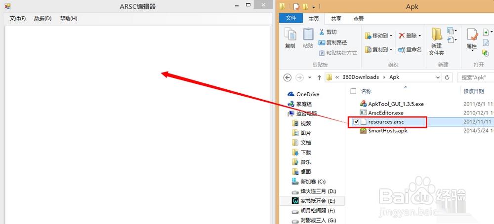Open the quick access toolbar customize dropdown

(314, 6)
